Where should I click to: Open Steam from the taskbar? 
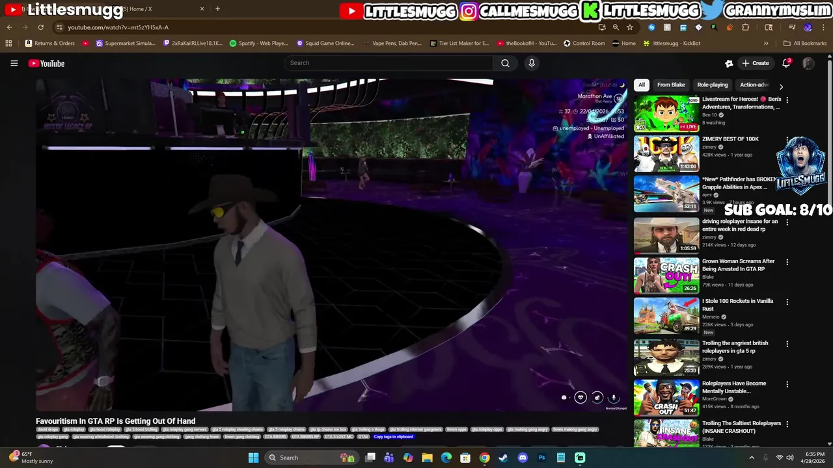(503, 458)
